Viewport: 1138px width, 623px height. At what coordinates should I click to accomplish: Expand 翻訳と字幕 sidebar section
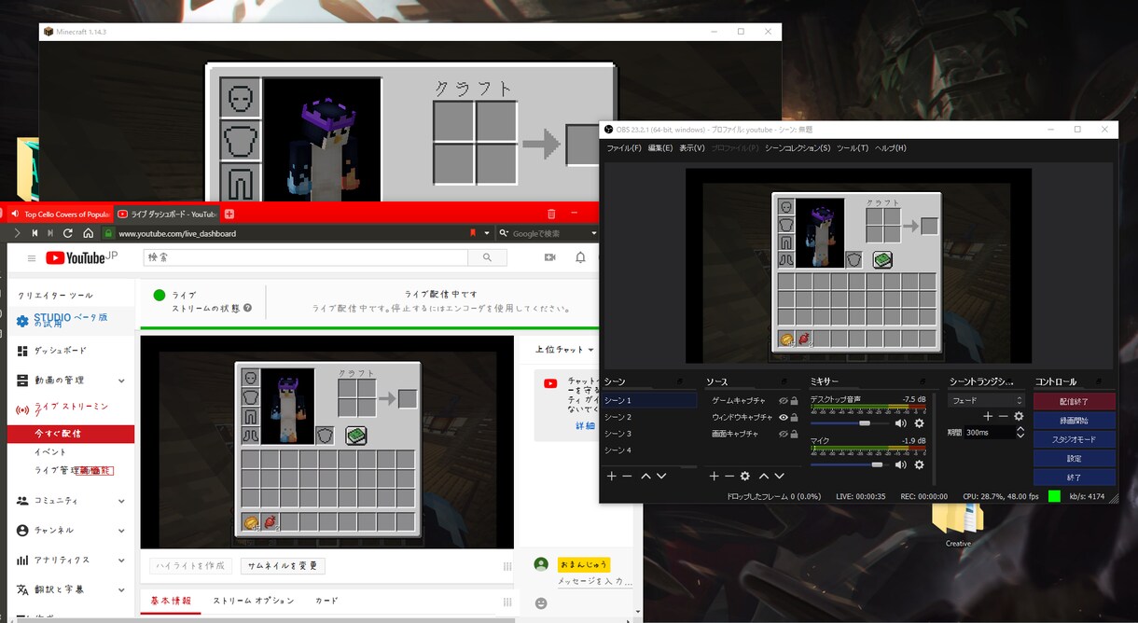click(x=121, y=590)
